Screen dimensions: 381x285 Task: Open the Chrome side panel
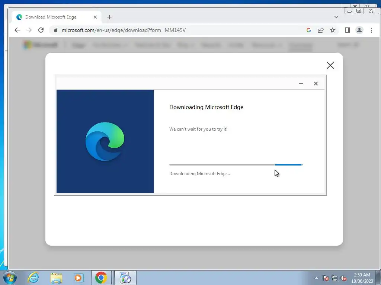348,30
